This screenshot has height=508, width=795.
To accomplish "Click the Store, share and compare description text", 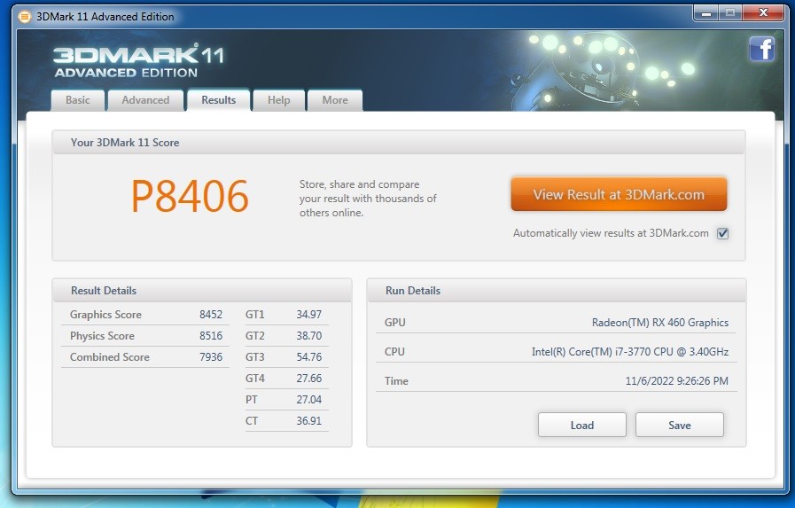I will click(368, 199).
